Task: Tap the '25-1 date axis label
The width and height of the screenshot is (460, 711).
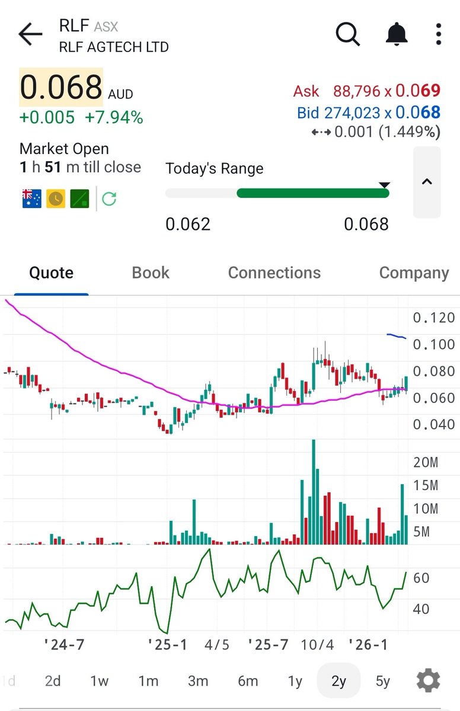Action: pyautogui.click(x=167, y=644)
